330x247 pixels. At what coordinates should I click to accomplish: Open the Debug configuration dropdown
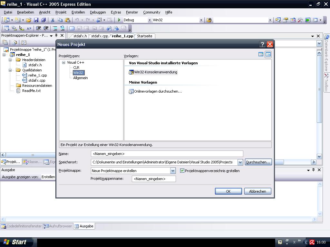click(x=150, y=20)
